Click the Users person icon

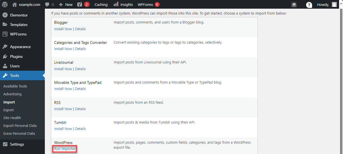tap(5, 66)
